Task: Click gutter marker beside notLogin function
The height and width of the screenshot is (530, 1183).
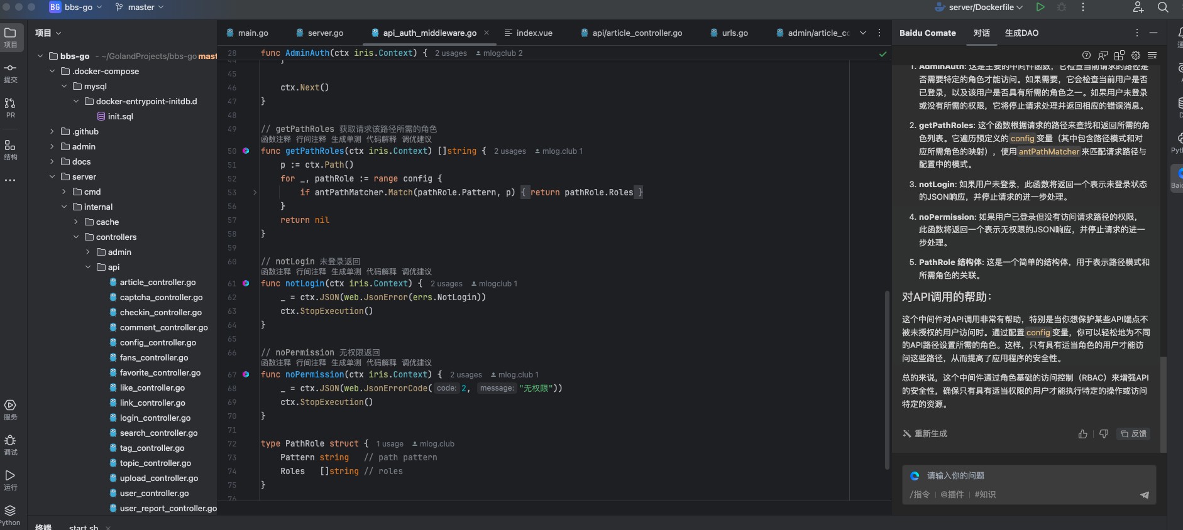Action: pyautogui.click(x=246, y=283)
